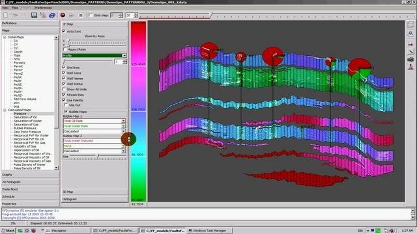Toggle the Use Palette checkbox

pyautogui.click(x=64, y=100)
